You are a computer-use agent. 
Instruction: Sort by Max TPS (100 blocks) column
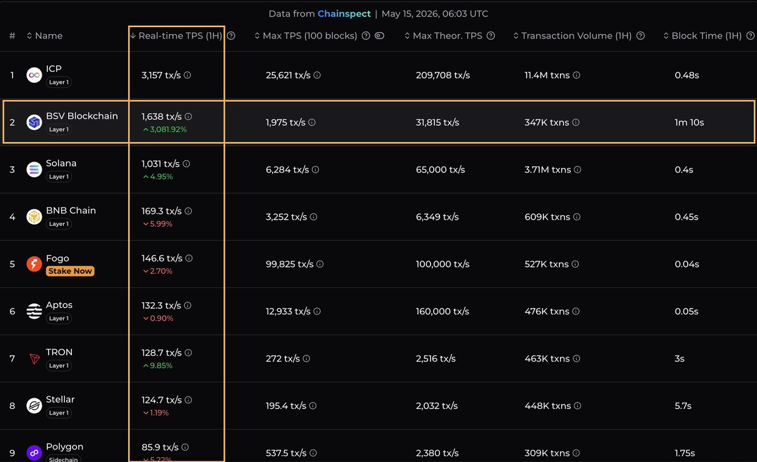pyautogui.click(x=306, y=36)
